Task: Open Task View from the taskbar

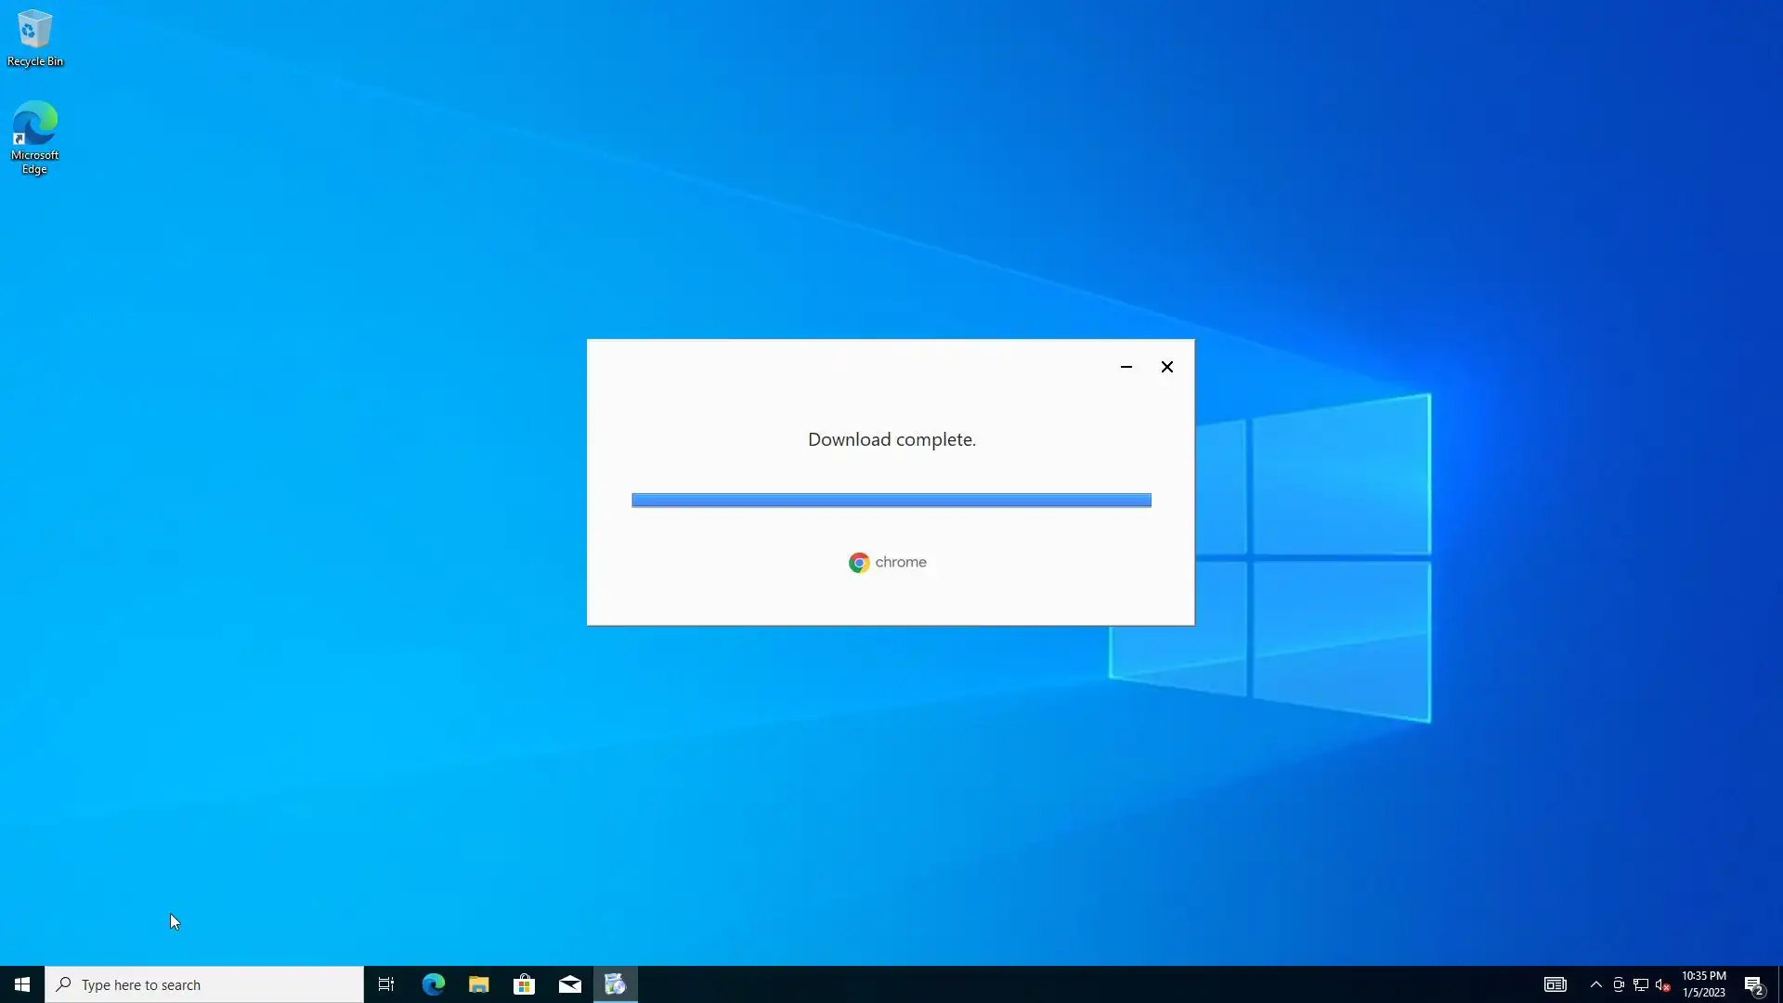Action: click(x=386, y=984)
